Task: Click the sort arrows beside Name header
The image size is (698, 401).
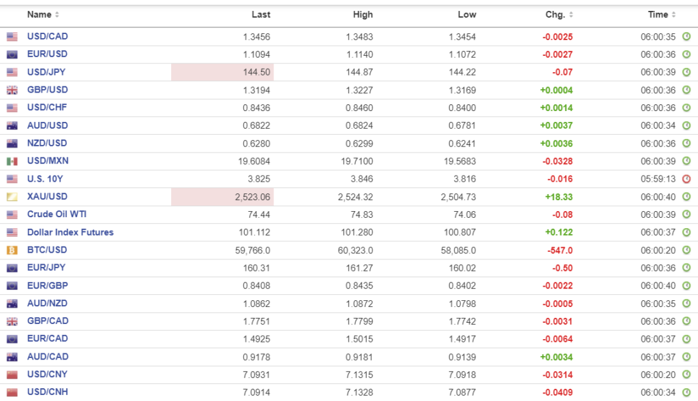Action: pos(57,15)
